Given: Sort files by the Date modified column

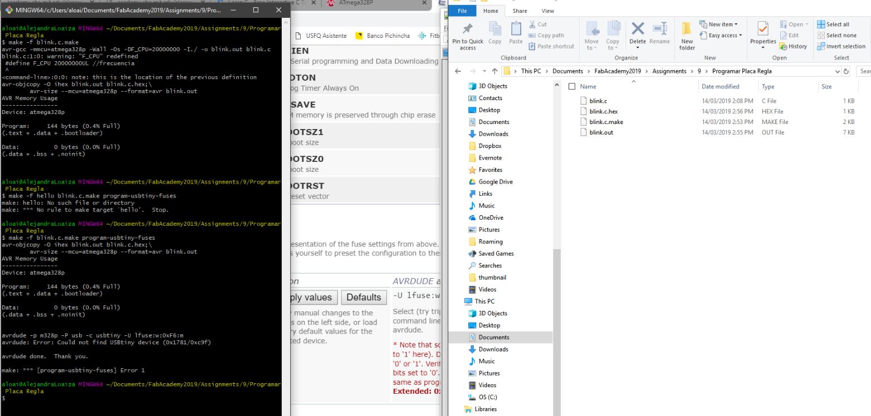Looking at the screenshot, I should click(721, 87).
